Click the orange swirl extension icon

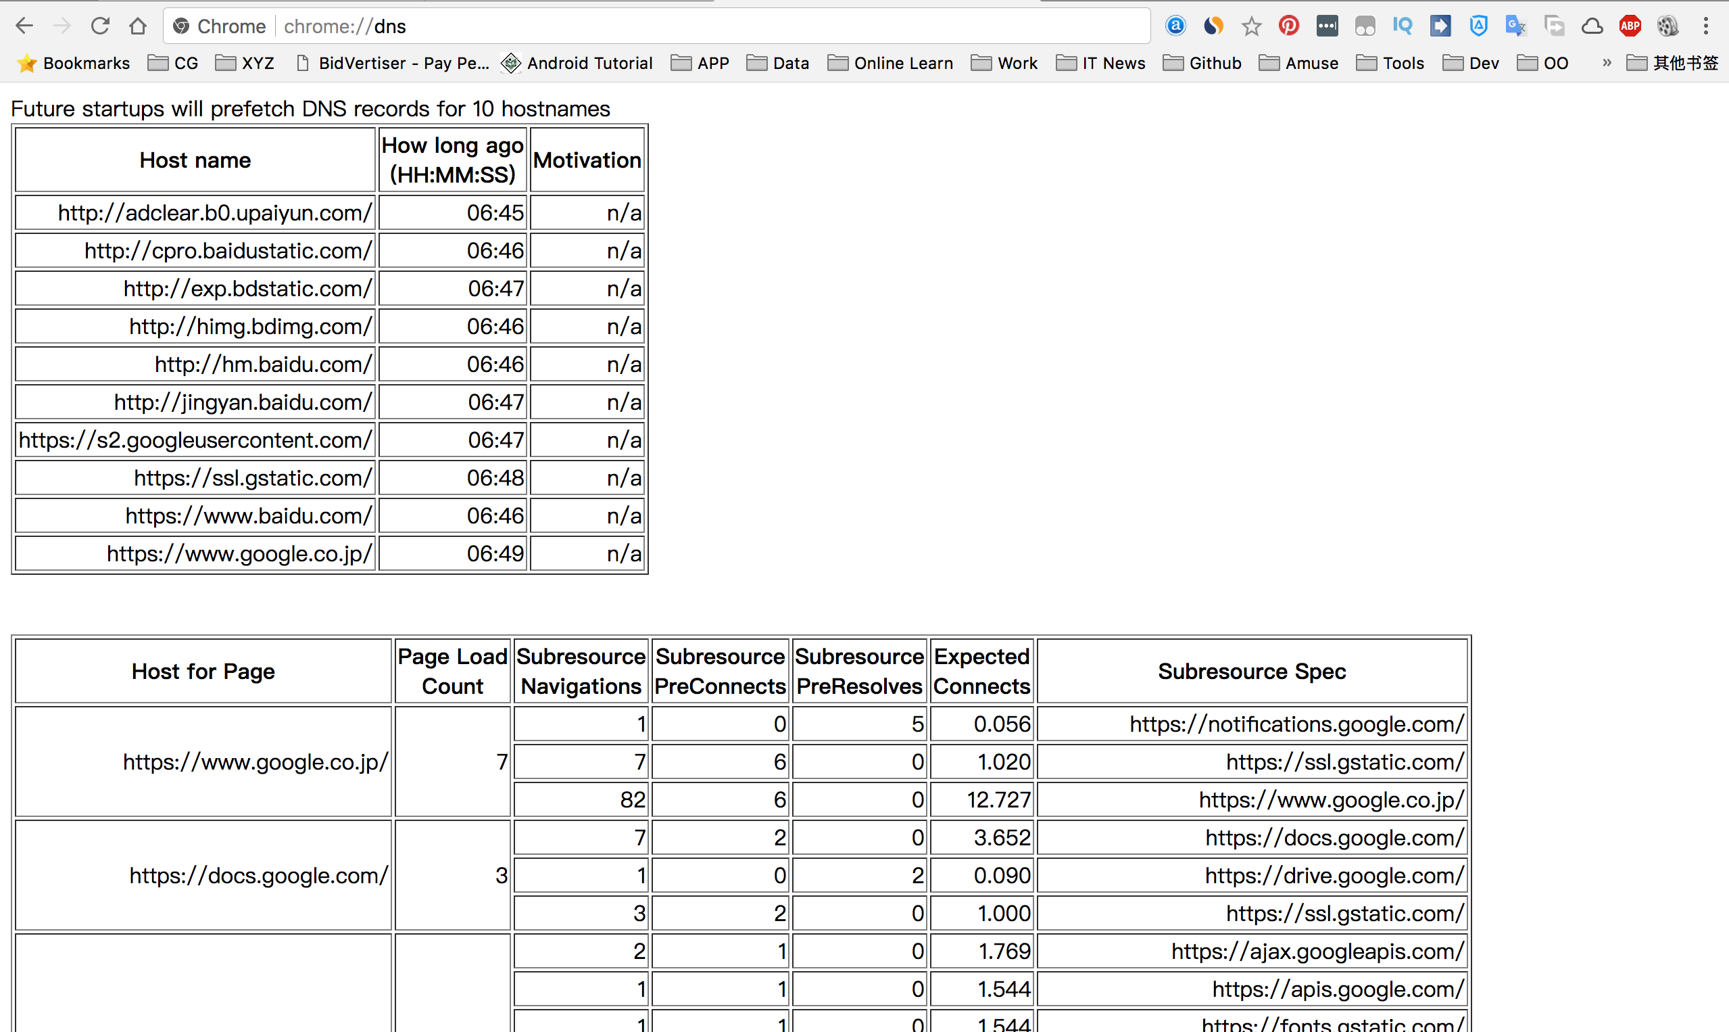(x=1213, y=26)
